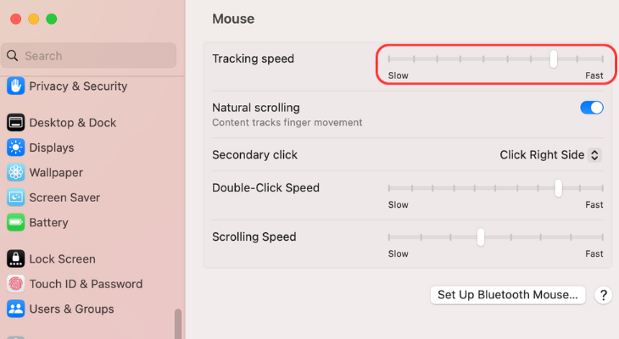Click the Tracking speed label
The width and height of the screenshot is (619, 339).
point(253,58)
